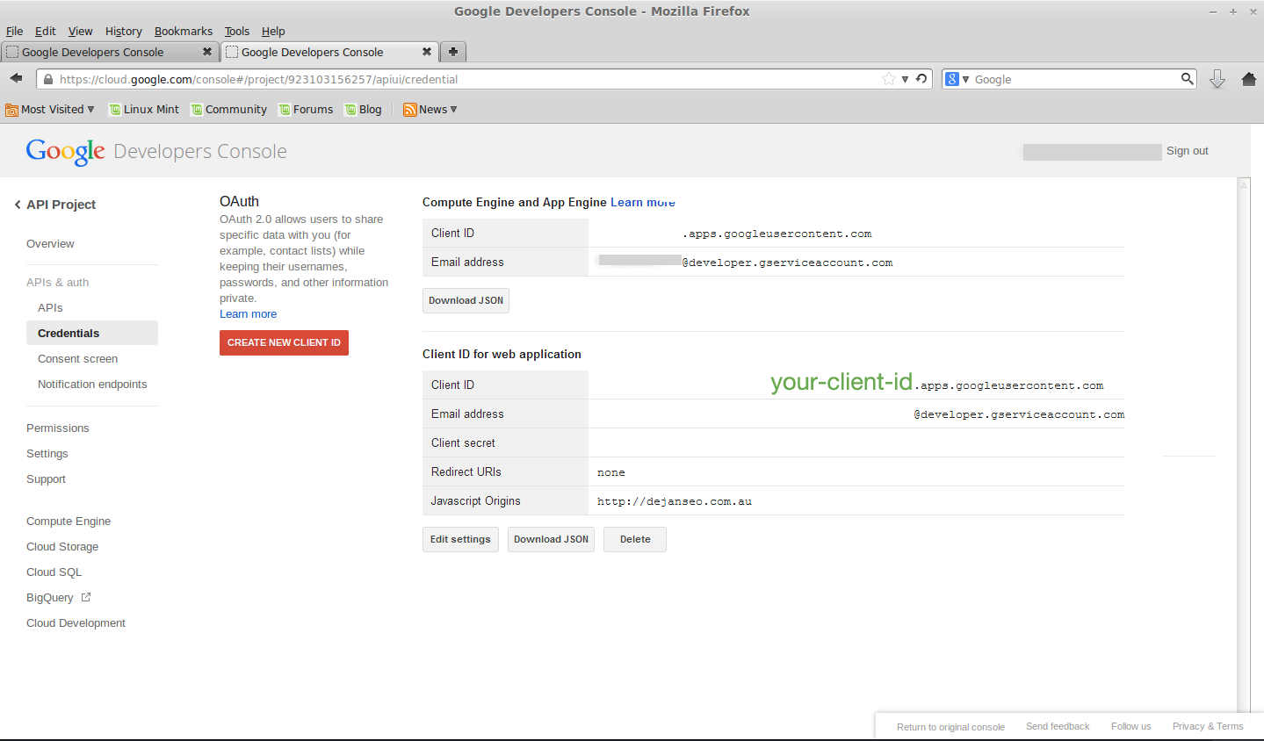Open the Edit menu
Viewport: 1264px width, 741px height.
45,31
